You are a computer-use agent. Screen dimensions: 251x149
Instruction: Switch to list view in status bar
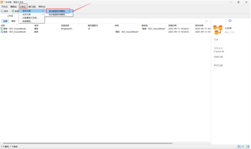[x=239, y=146]
